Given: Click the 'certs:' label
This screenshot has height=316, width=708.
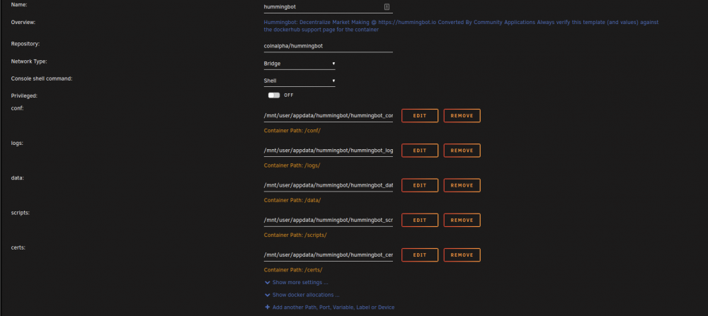Looking at the screenshot, I should click(x=18, y=247).
